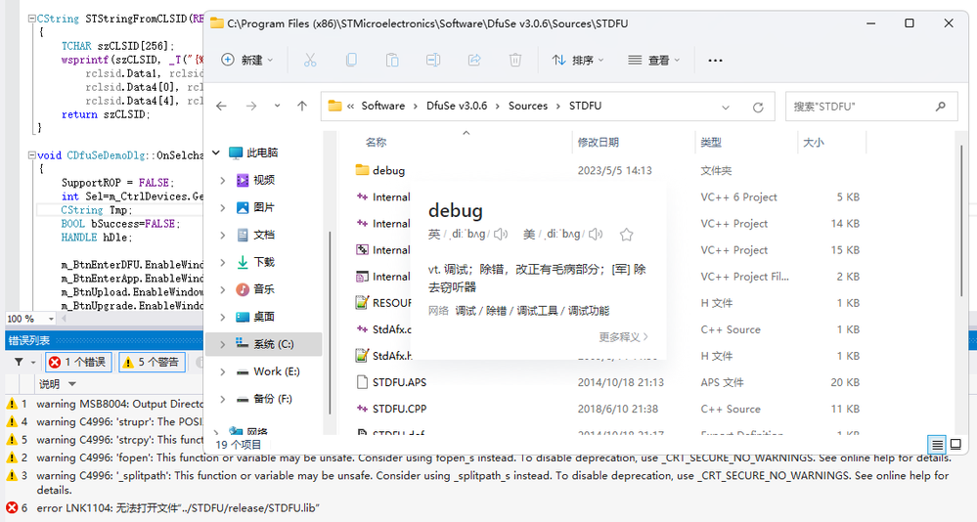
Task: Click the Paste clipboard icon in Explorer
Action: (x=392, y=60)
